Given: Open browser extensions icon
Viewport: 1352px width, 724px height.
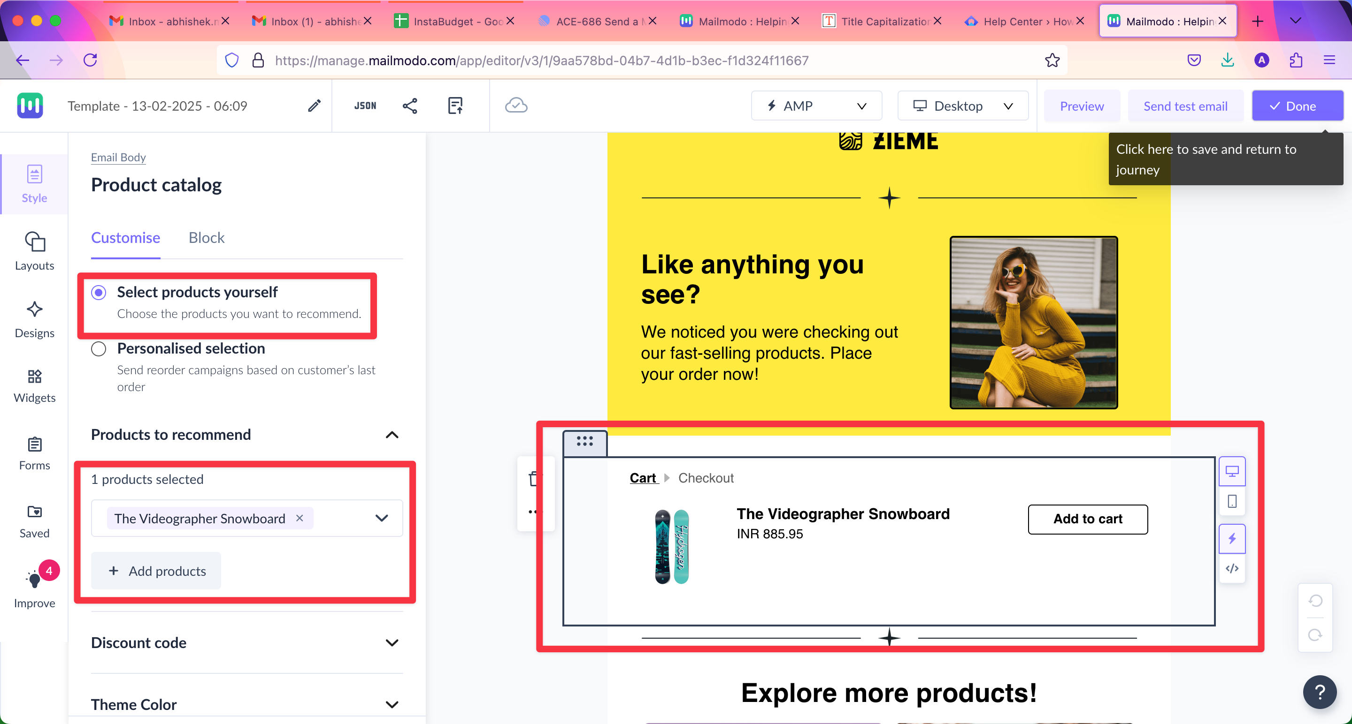Looking at the screenshot, I should tap(1296, 60).
